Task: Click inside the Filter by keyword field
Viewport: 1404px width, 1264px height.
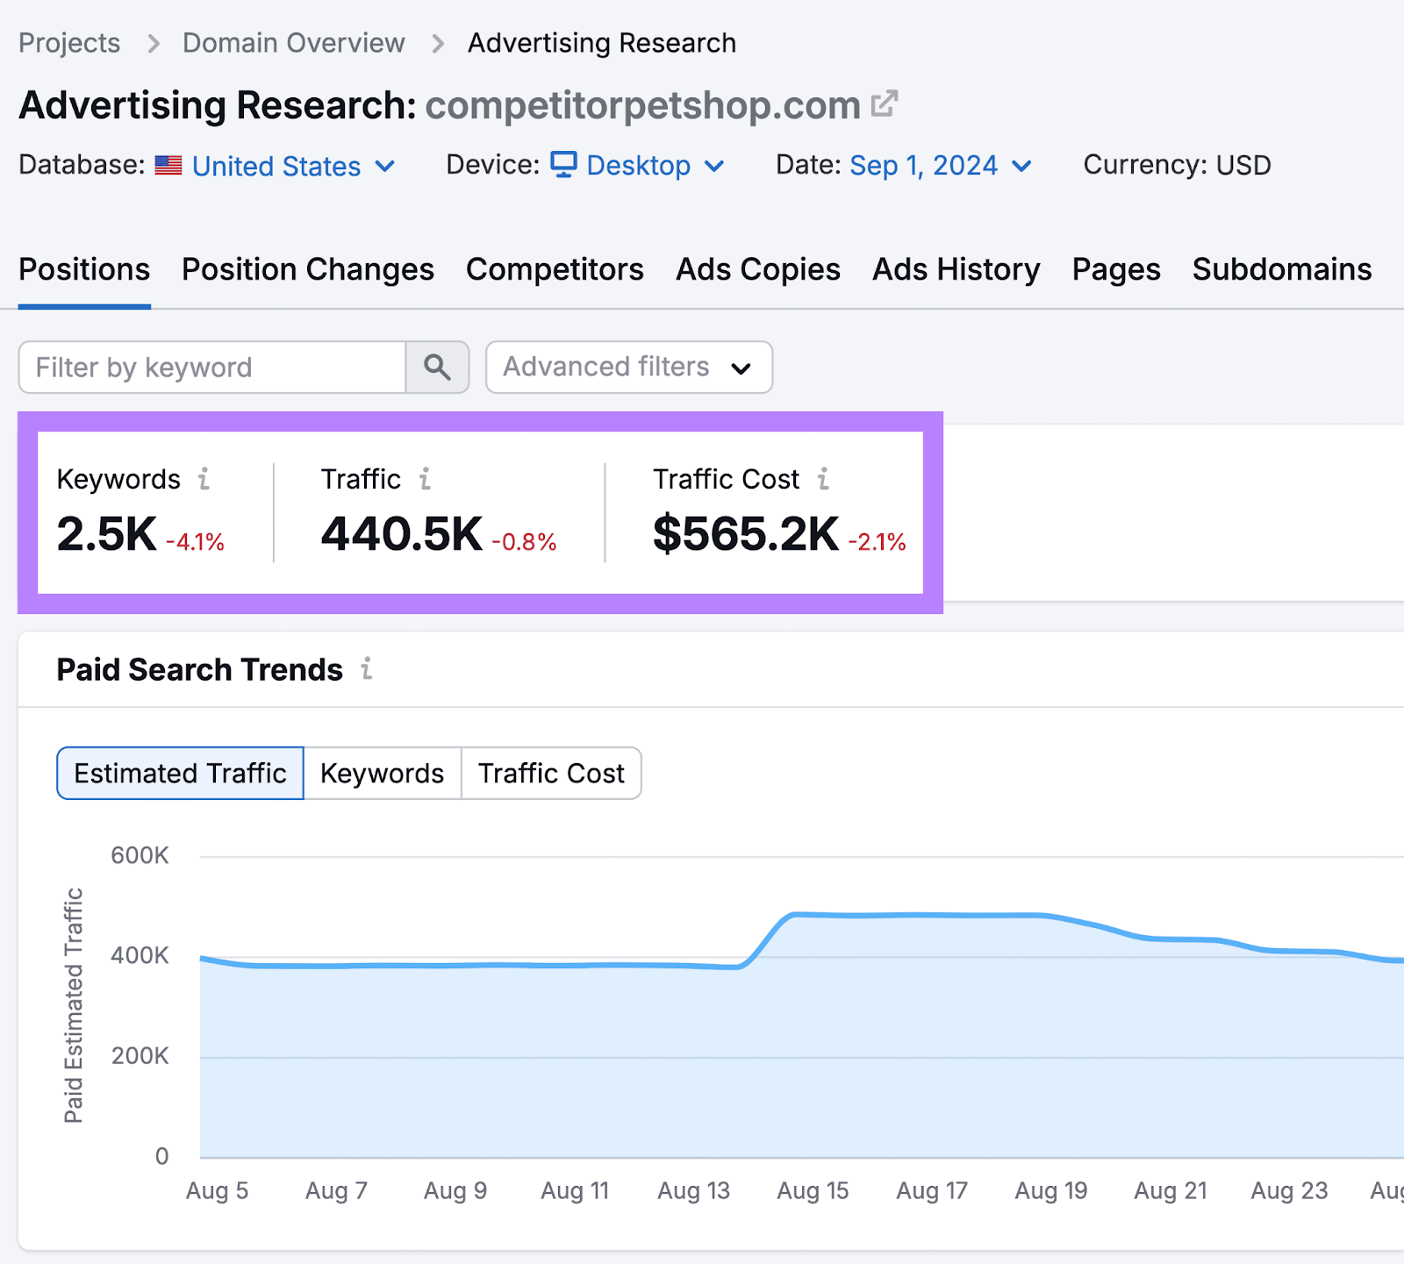Action: [x=211, y=368]
